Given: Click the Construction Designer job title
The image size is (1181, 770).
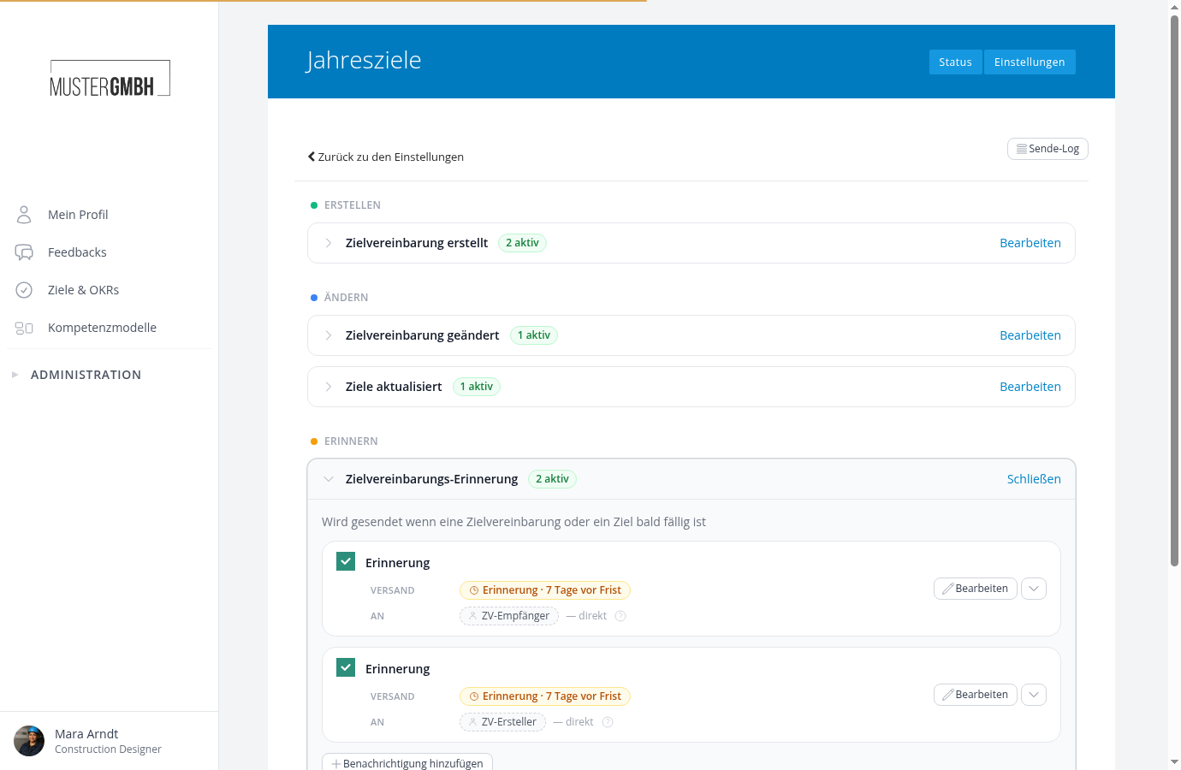Looking at the screenshot, I should (x=108, y=749).
